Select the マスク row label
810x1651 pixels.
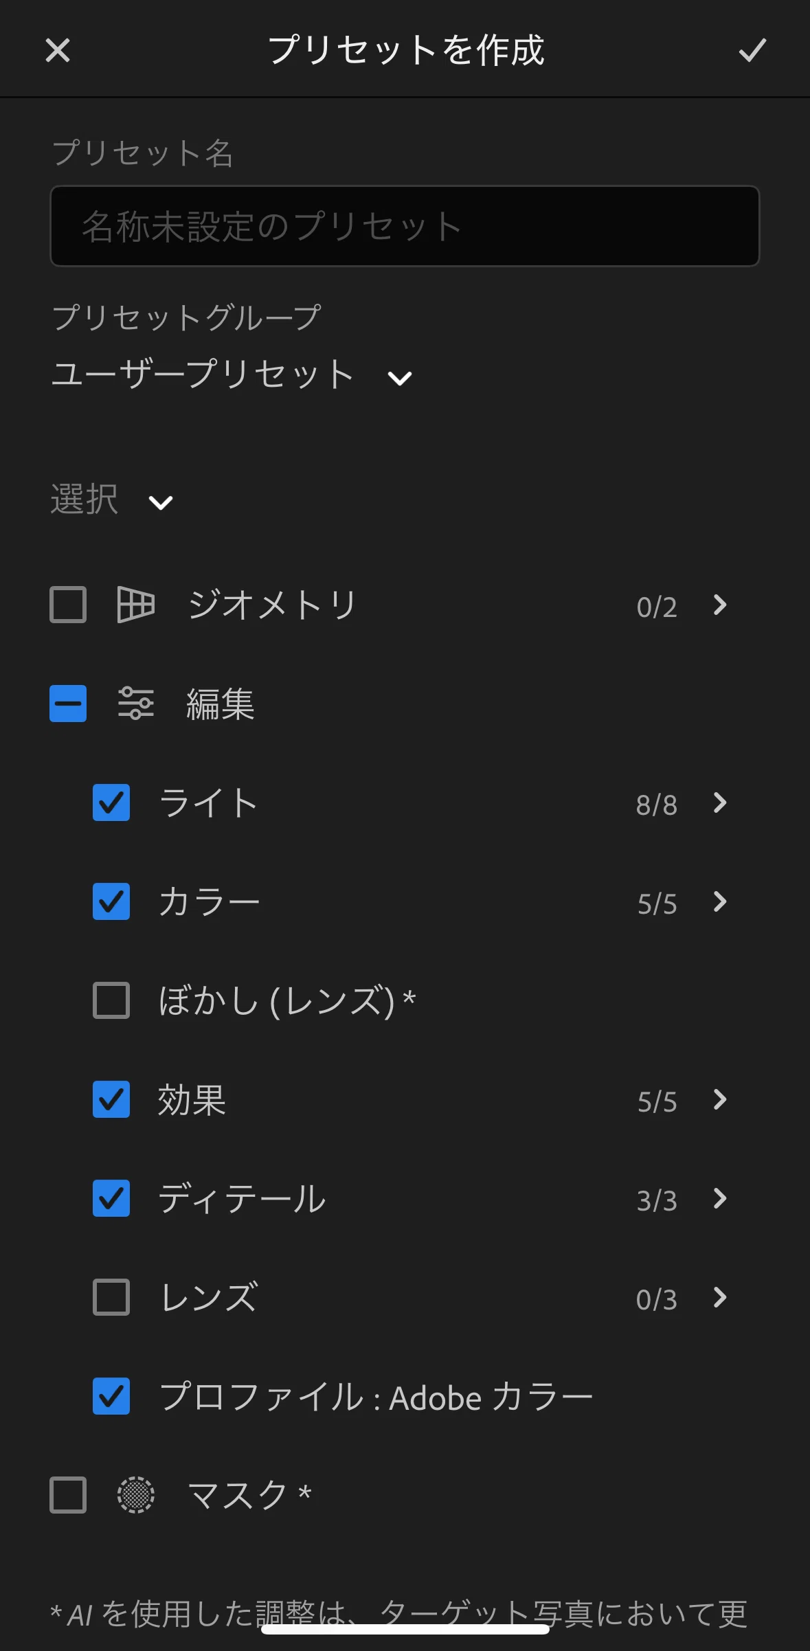[249, 1495]
